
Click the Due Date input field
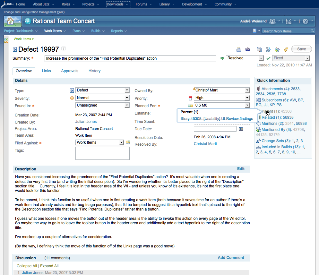[215, 129]
